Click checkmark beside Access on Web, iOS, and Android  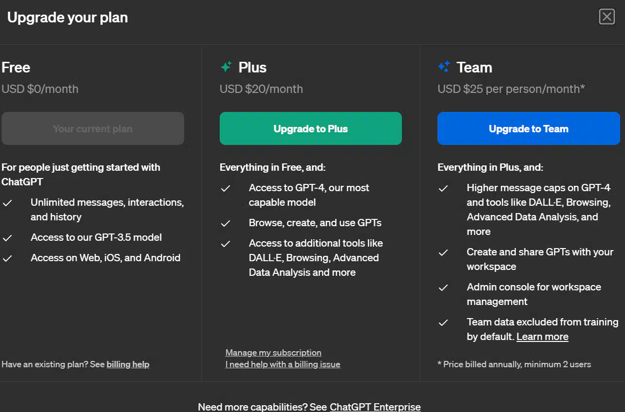(7, 258)
